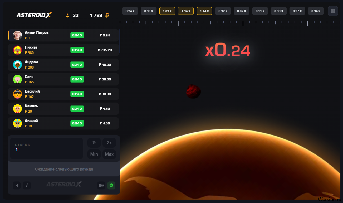
Task: Select the 0.24 X chip in the history bar
Action: [x=130, y=11]
